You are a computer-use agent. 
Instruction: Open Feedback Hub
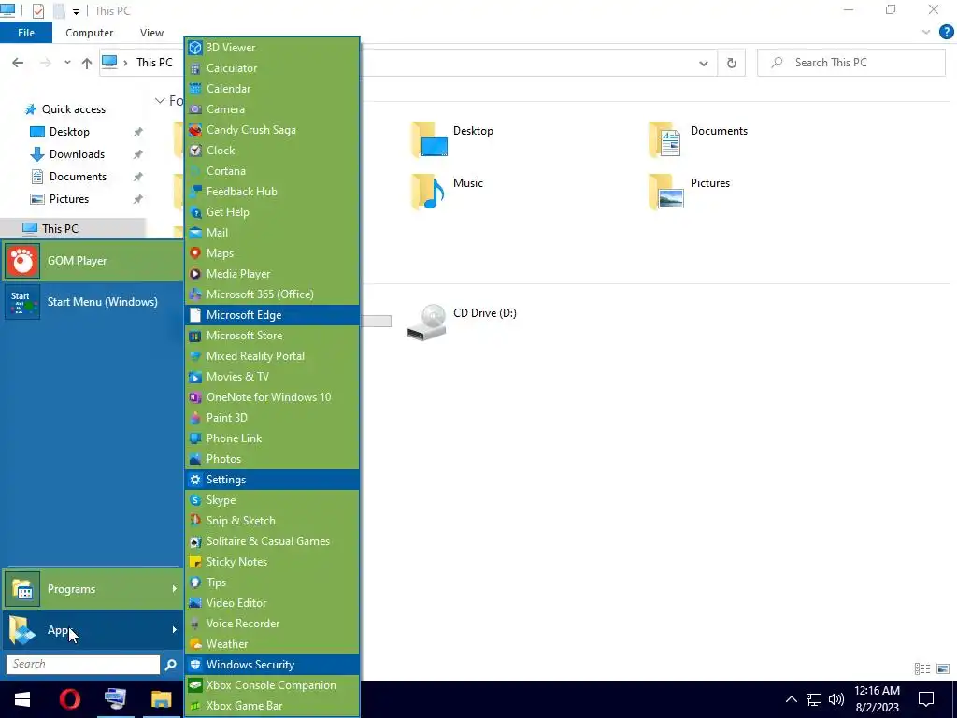tap(272, 192)
